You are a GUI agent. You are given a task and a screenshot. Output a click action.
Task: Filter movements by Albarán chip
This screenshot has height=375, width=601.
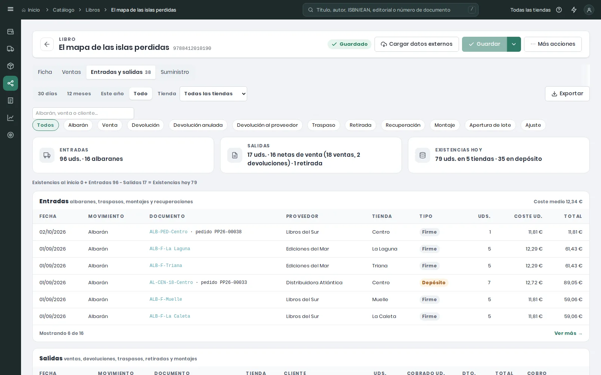point(78,125)
